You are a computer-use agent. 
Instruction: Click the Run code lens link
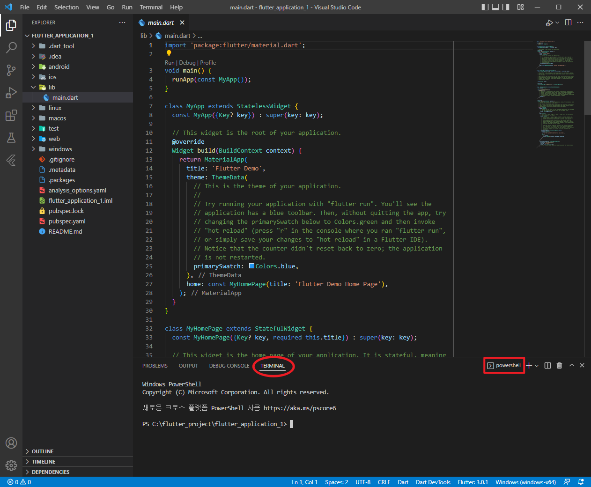pos(170,63)
